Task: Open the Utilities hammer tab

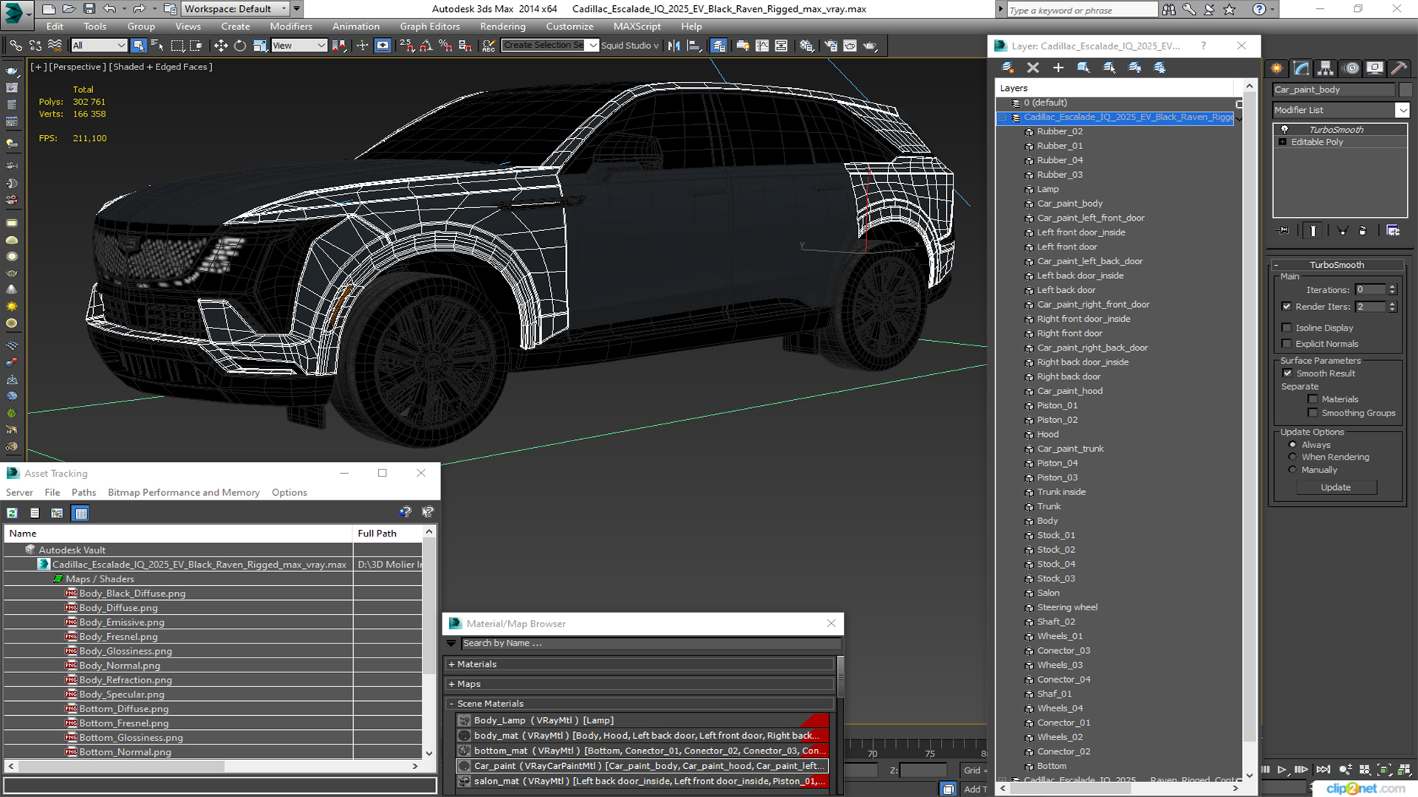Action: [1399, 68]
